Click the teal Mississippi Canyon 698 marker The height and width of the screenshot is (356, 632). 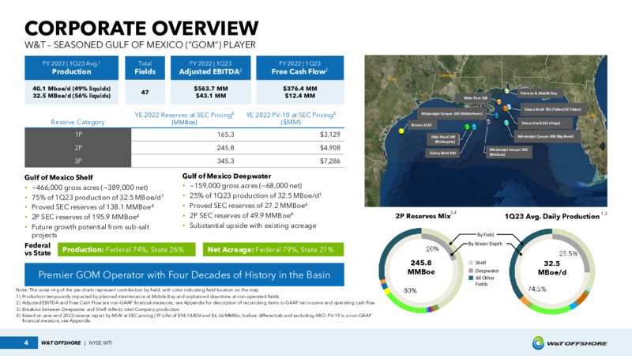[506, 123]
